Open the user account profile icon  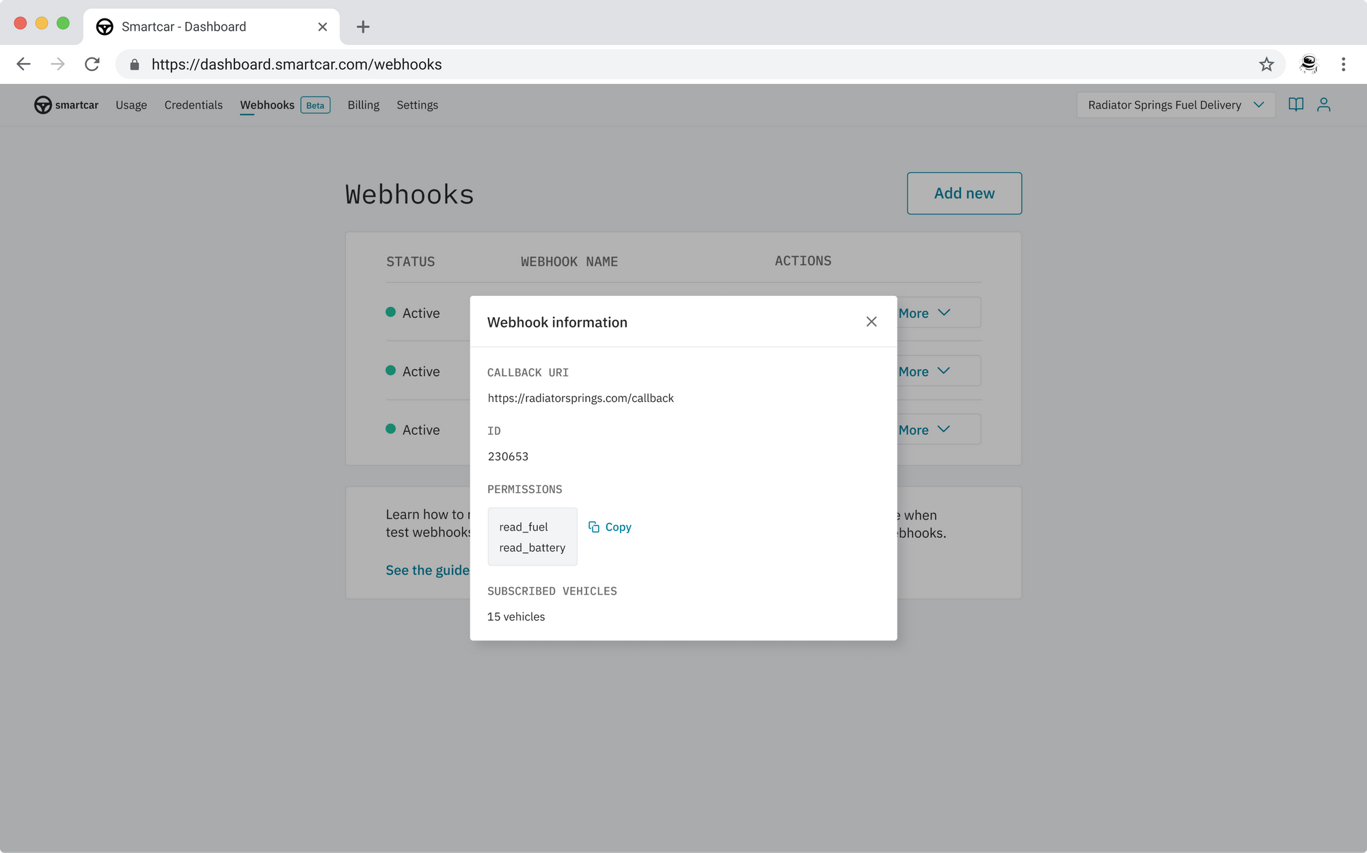pyautogui.click(x=1325, y=105)
